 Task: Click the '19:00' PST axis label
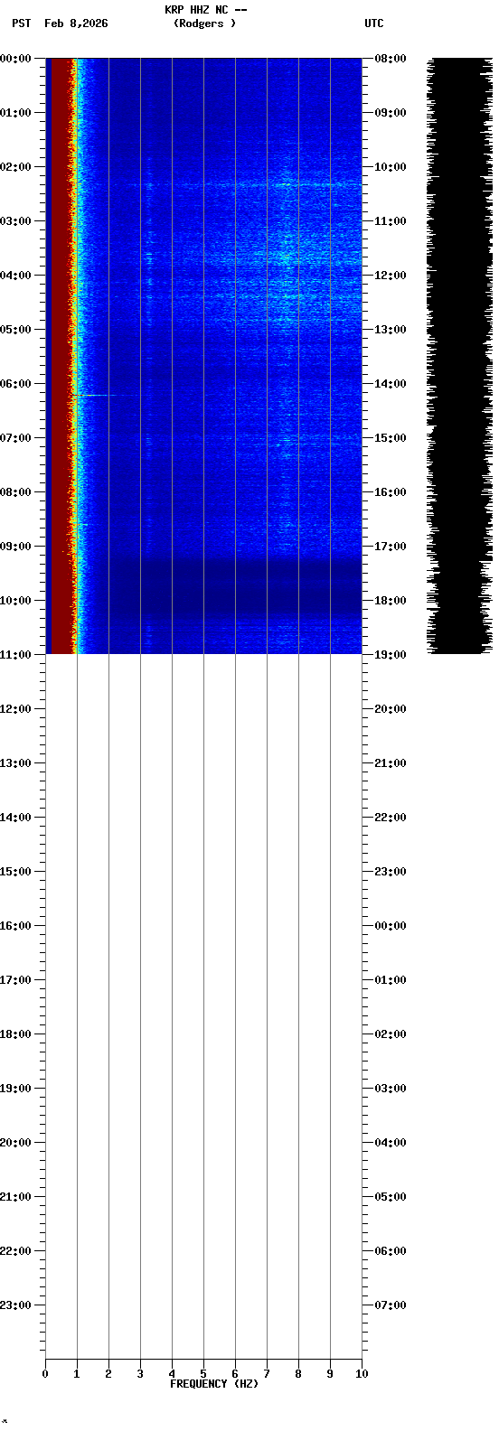(15, 1089)
